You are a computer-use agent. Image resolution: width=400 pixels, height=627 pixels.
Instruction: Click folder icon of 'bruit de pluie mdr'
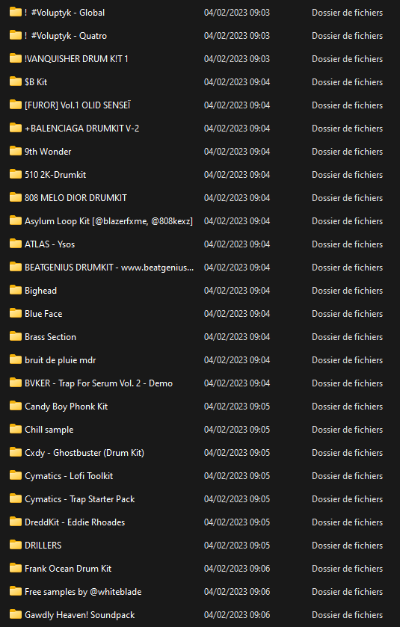[16, 360]
